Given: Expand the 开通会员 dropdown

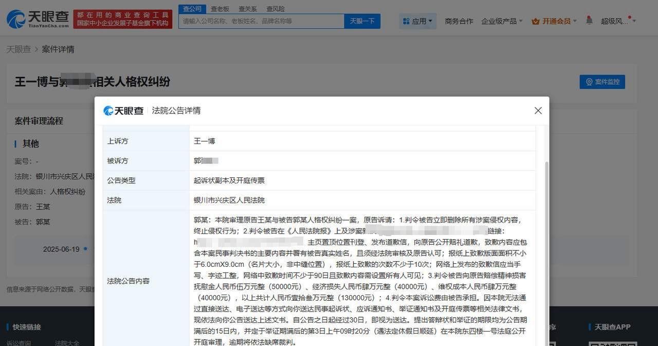Looking at the screenshot, I should (554, 21).
